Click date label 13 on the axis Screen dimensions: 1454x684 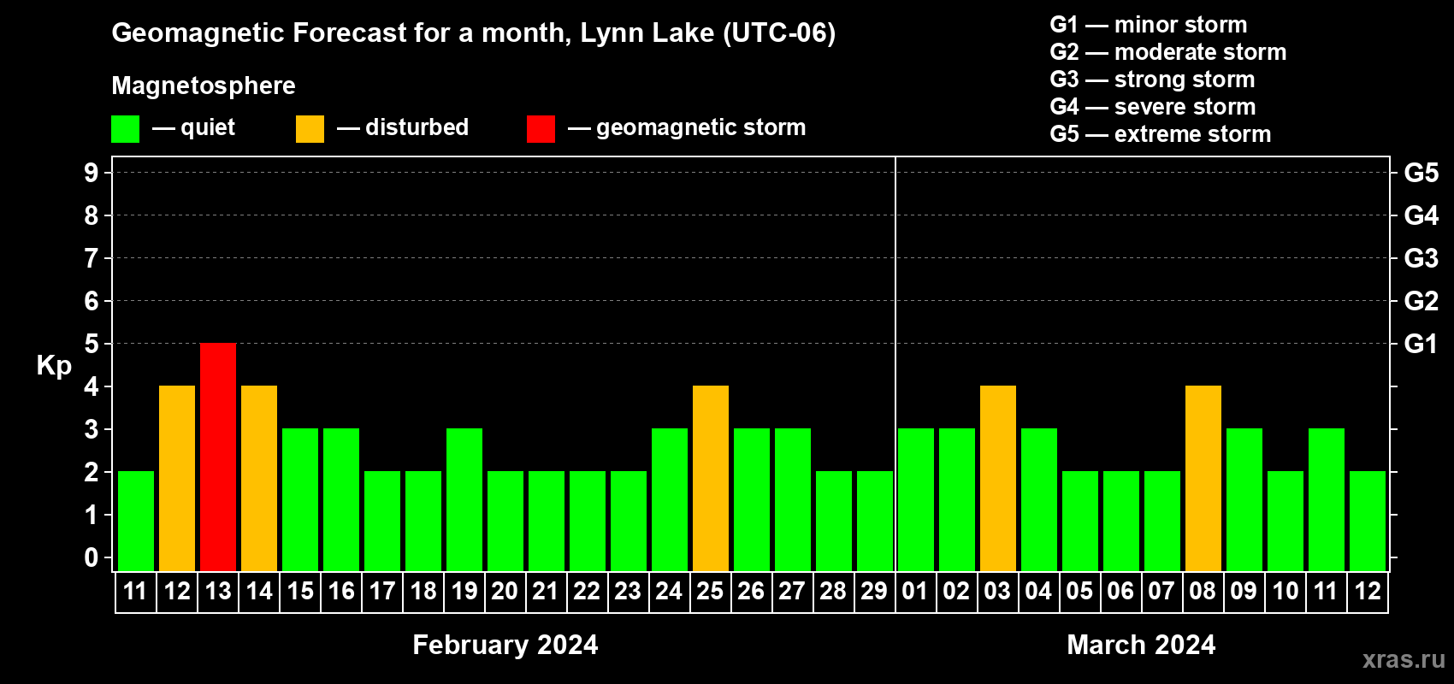(x=218, y=591)
